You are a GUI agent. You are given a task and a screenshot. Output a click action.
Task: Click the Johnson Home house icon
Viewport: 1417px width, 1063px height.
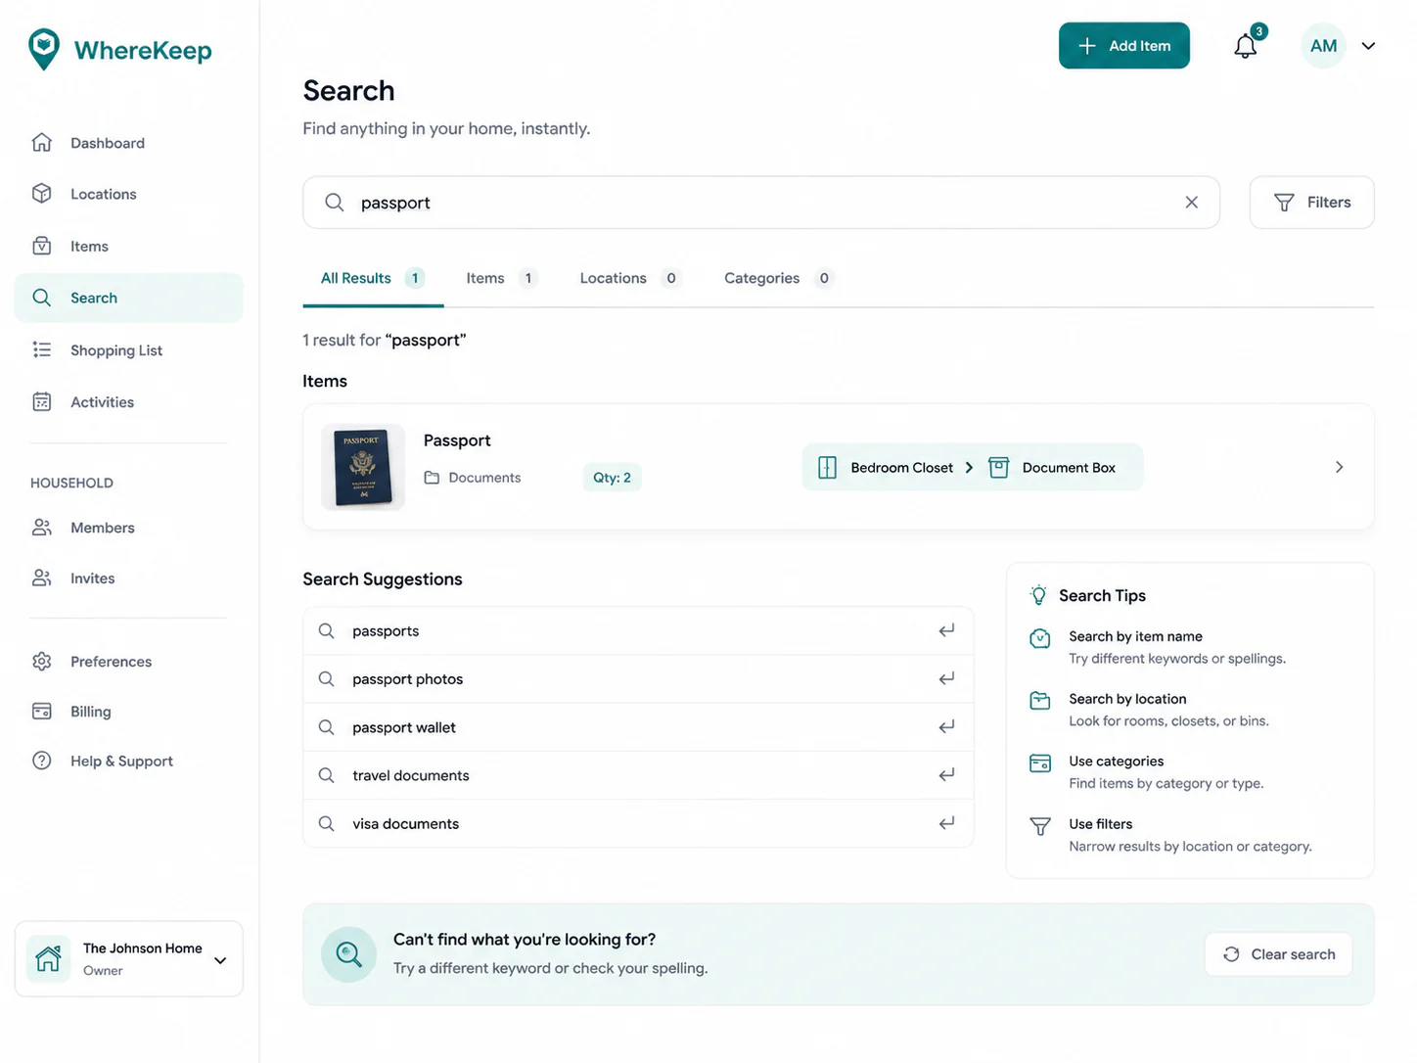tap(48, 959)
